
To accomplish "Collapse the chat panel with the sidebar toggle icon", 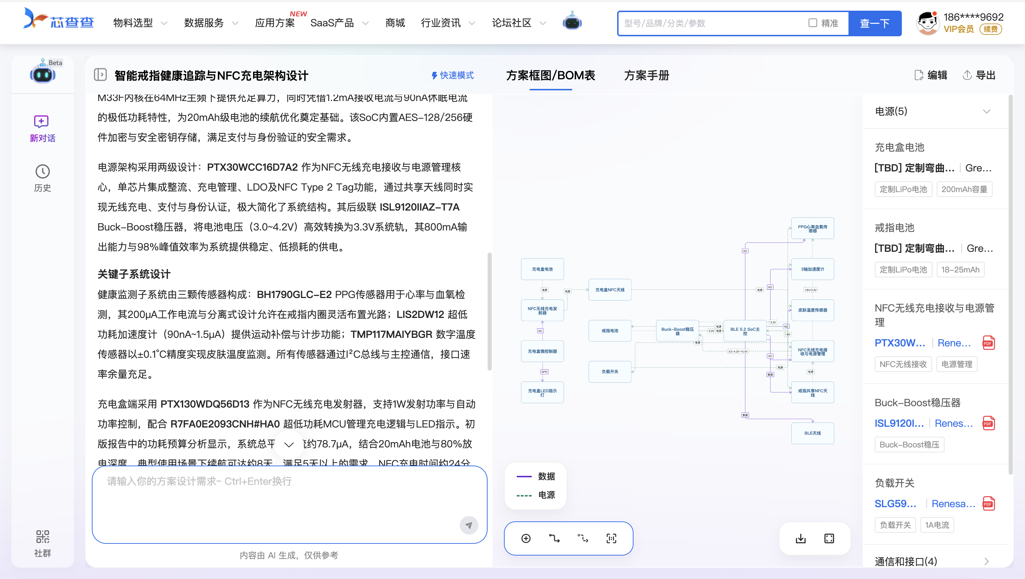I will click(x=100, y=75).
